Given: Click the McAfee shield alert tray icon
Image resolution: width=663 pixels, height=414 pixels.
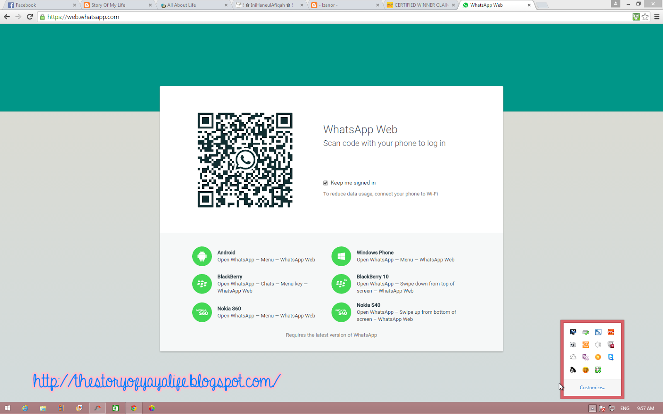Looking at the screenshot, I should click(611, 344).
